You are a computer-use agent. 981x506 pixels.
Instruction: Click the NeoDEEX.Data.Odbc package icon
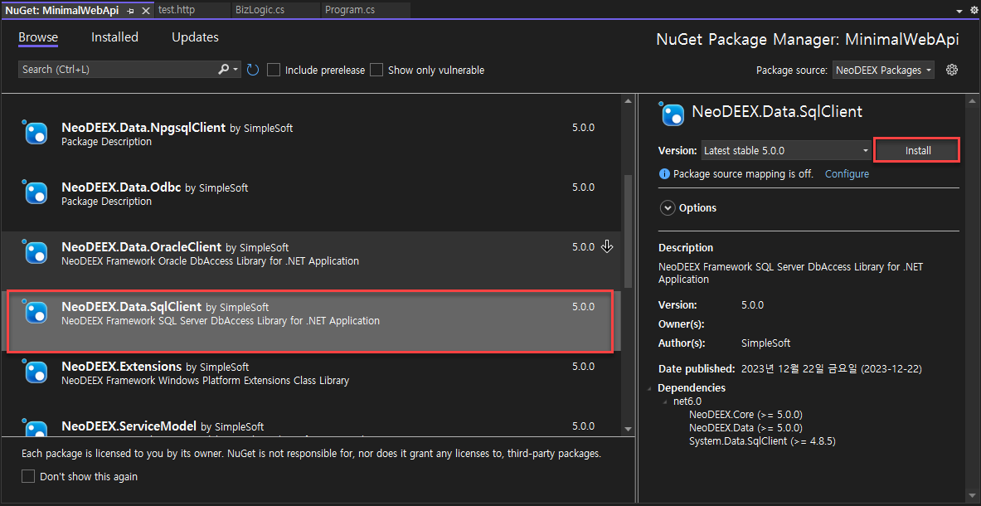pos(36,192)
